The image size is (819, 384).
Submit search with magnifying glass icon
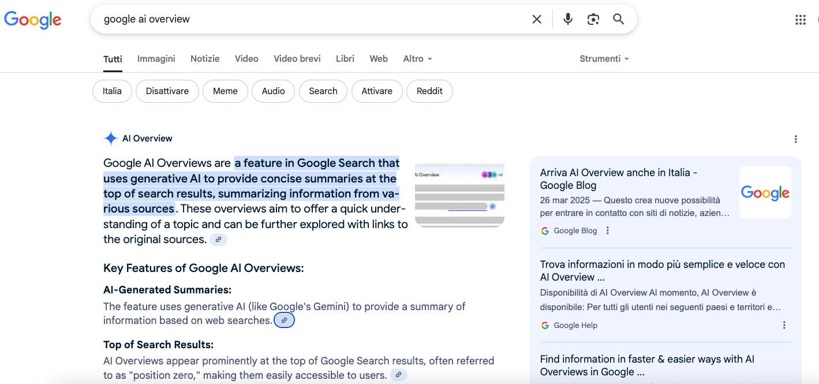pos(619,19)
